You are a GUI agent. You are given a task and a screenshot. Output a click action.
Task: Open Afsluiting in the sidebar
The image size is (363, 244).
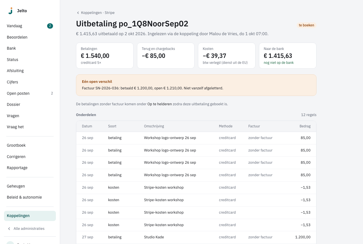coord(30,71)
